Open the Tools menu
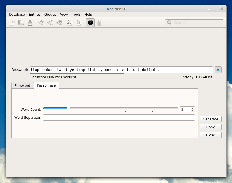 (76, 15)
